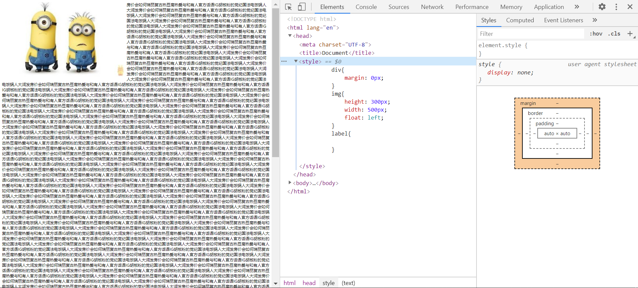Select the Styles sub-tab
Viewport: 638px width, 288px height.
coord(488,20)
